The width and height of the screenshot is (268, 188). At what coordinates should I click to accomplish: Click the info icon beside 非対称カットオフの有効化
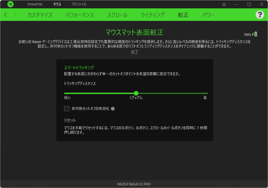[x=113, y=109]
